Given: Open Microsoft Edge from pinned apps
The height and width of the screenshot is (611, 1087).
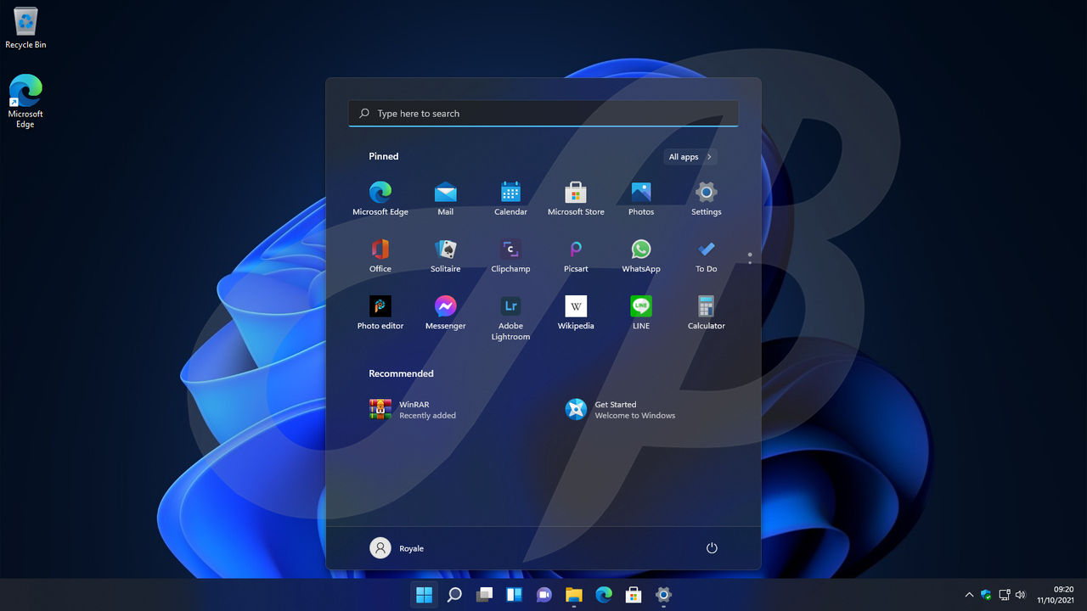Looking at the screenshot, I should [x=380, y=199].
